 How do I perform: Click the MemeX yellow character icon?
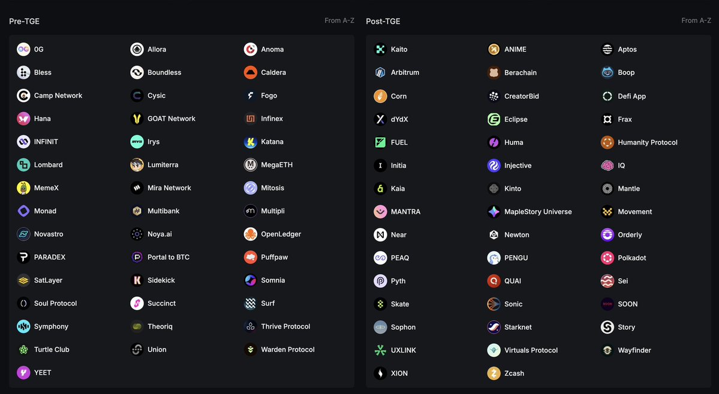tap(23, 188)
